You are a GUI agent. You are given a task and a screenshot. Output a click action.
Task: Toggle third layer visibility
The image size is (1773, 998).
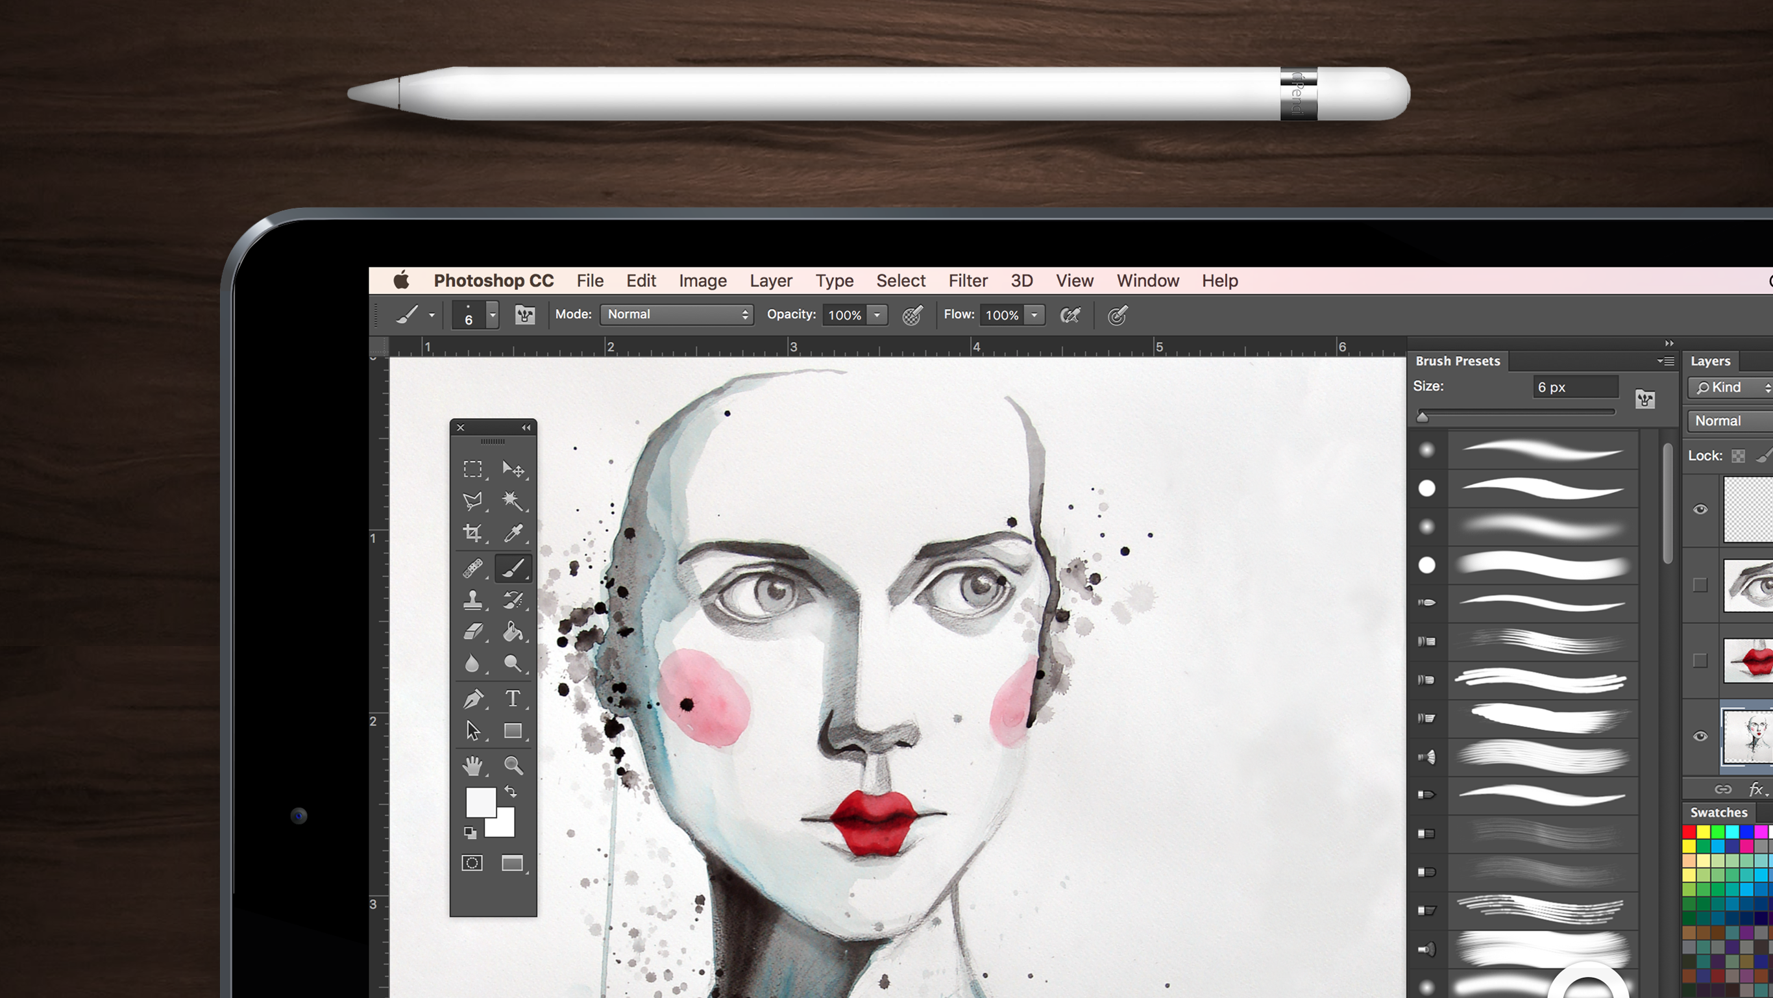click(1700, 658)
